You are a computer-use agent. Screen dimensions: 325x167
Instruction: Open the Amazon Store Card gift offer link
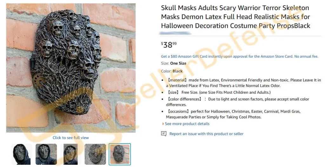(x=239, y=56)
